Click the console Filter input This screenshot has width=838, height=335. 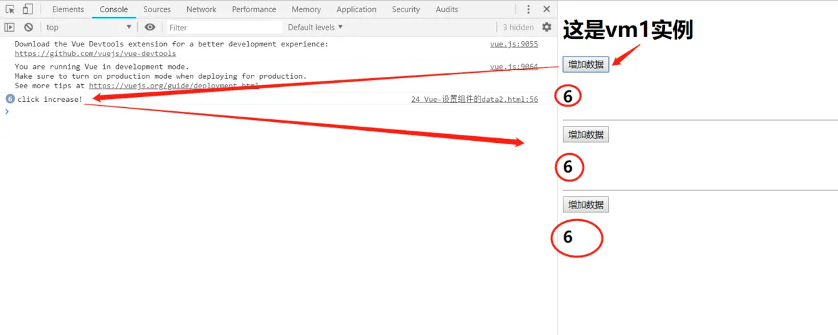224,28
